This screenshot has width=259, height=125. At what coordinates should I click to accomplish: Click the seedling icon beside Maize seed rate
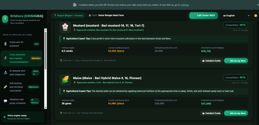pos(61,113)
